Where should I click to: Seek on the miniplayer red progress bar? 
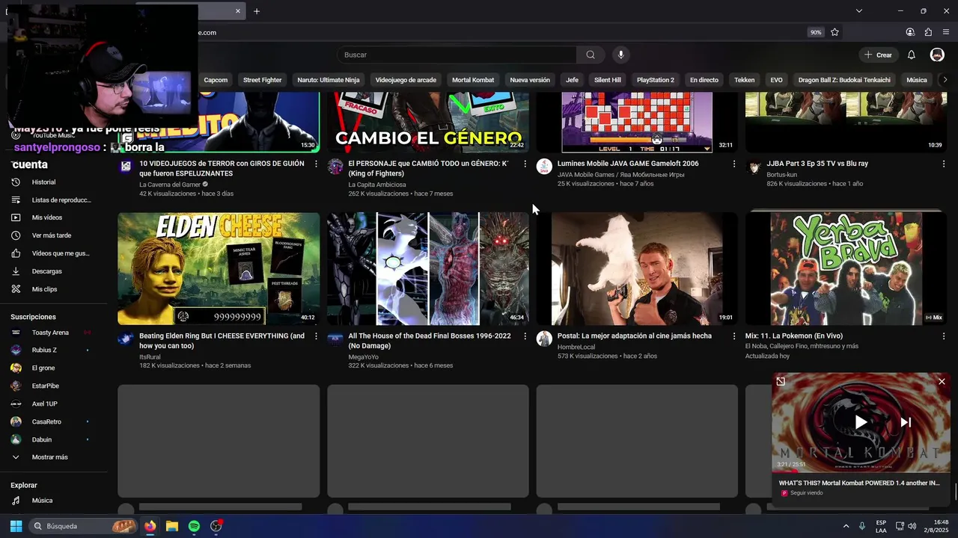pyautogui.click(x=861, y=471)
